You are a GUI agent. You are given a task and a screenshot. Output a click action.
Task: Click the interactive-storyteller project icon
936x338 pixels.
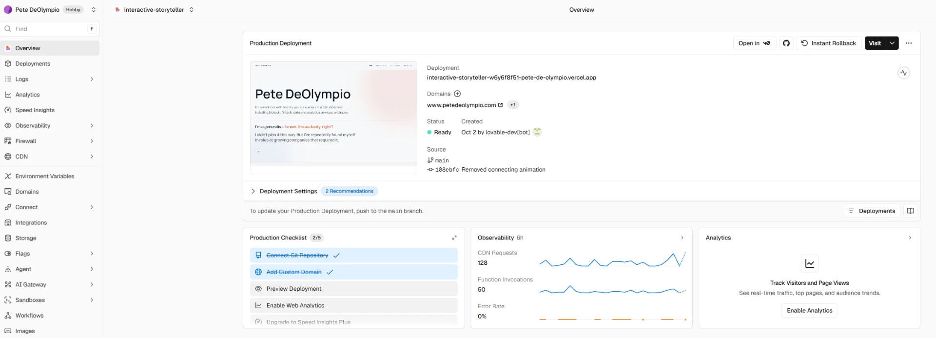pyautogui.click(x=117, y=10)
